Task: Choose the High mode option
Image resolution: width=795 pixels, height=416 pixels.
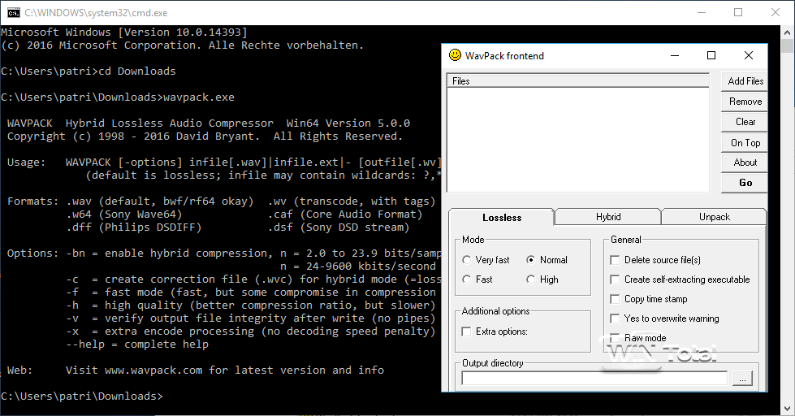Action: [531, 279]
